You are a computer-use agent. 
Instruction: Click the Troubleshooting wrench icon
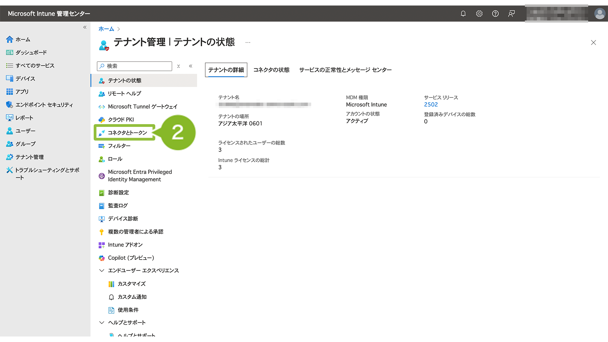10,170
